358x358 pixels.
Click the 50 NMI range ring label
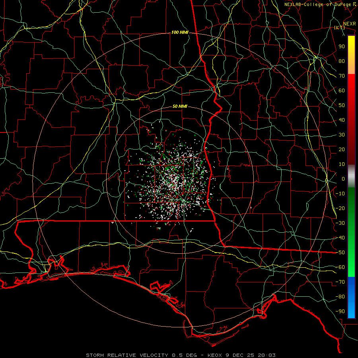180,106
